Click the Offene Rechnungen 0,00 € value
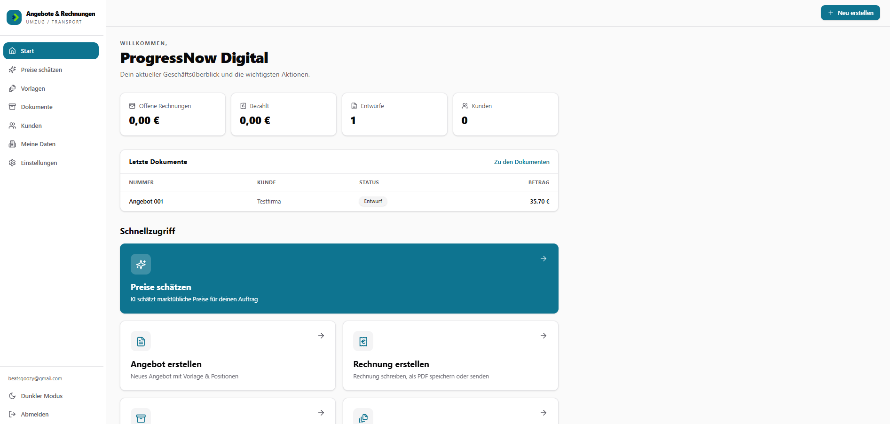 click(x=144, y=120)
